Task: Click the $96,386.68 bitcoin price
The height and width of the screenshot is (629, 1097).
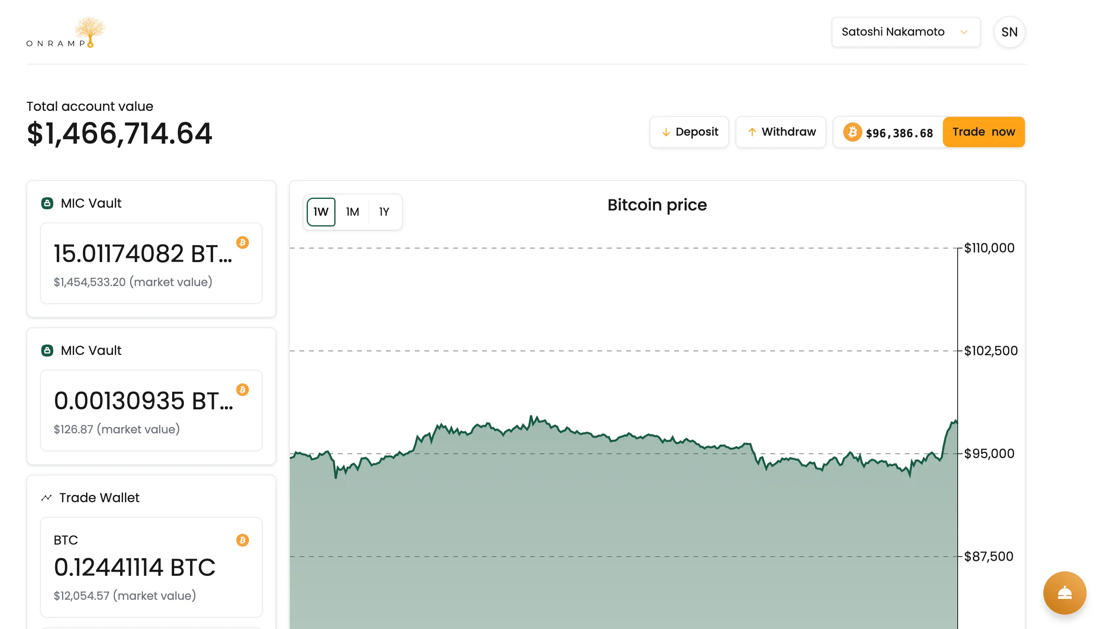Action: (899, 133)
